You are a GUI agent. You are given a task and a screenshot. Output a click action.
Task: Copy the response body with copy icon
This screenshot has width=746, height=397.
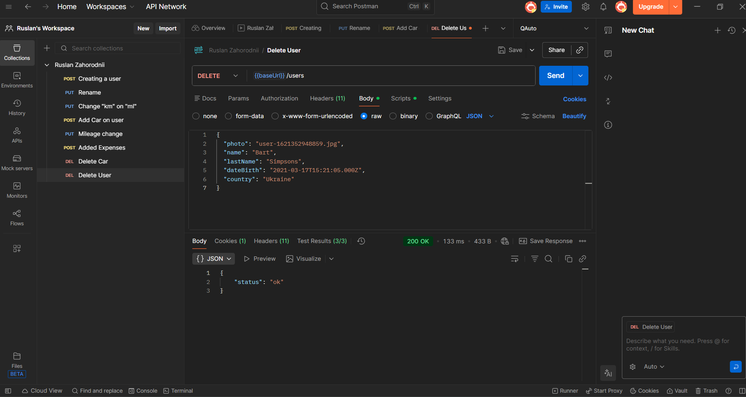[568, 259]
